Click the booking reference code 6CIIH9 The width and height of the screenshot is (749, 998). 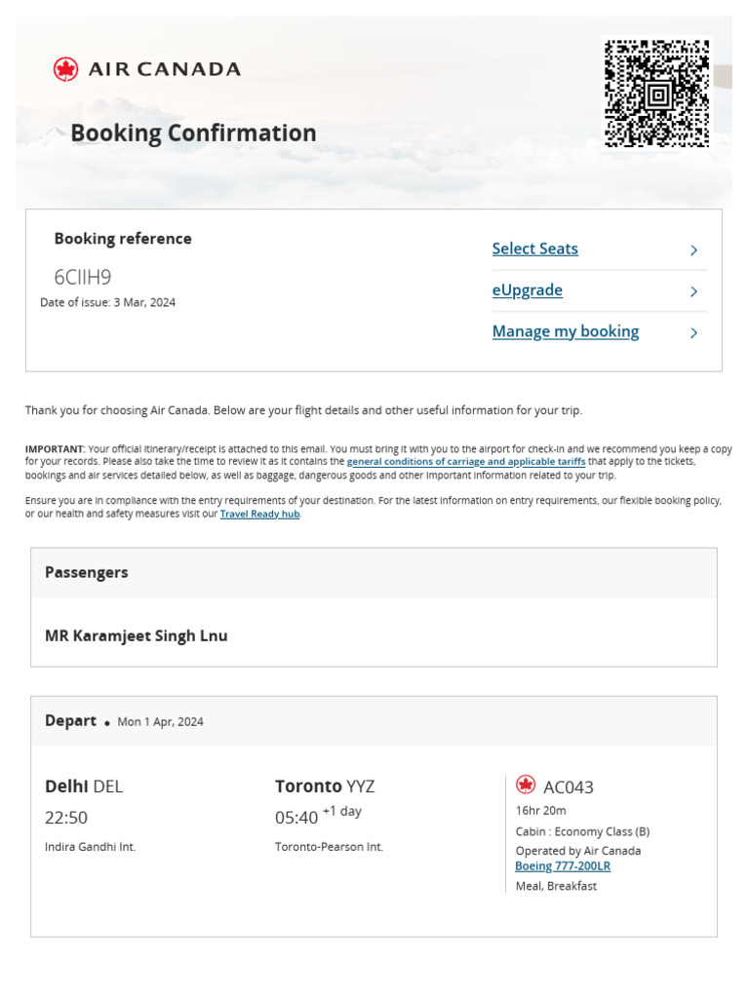83,277
